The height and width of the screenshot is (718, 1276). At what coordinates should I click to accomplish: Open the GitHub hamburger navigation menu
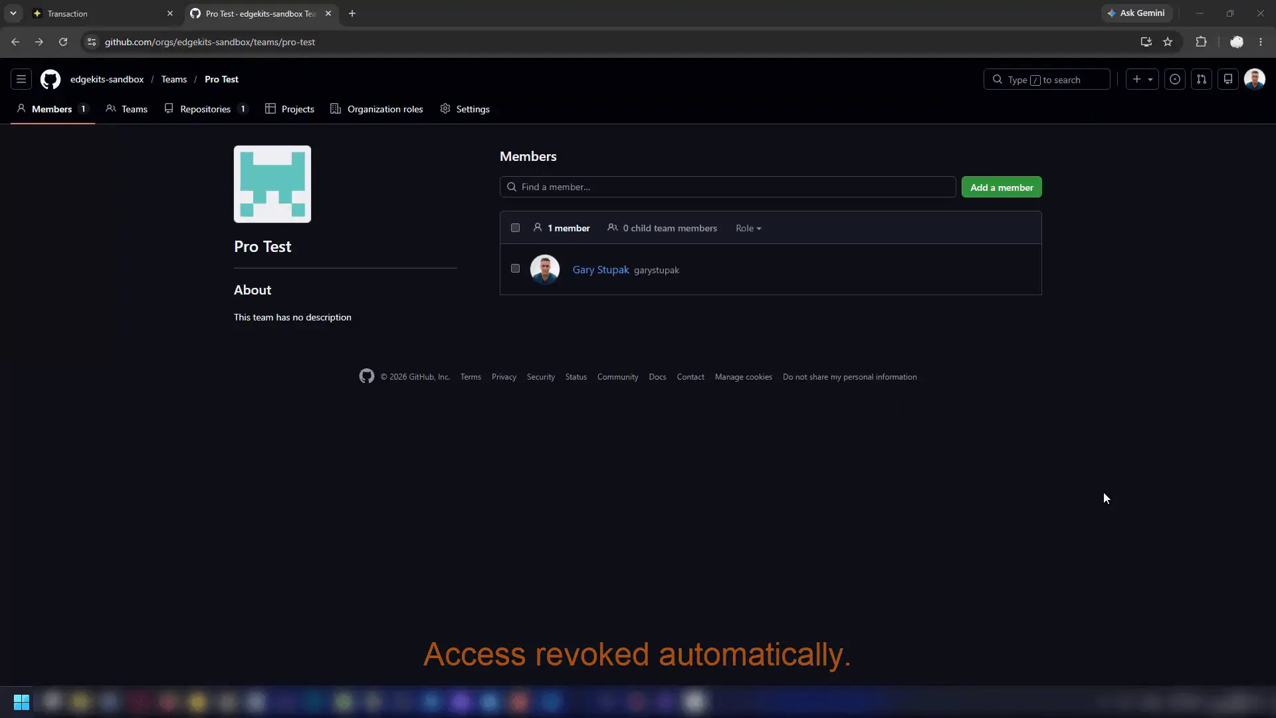point(21,79)
